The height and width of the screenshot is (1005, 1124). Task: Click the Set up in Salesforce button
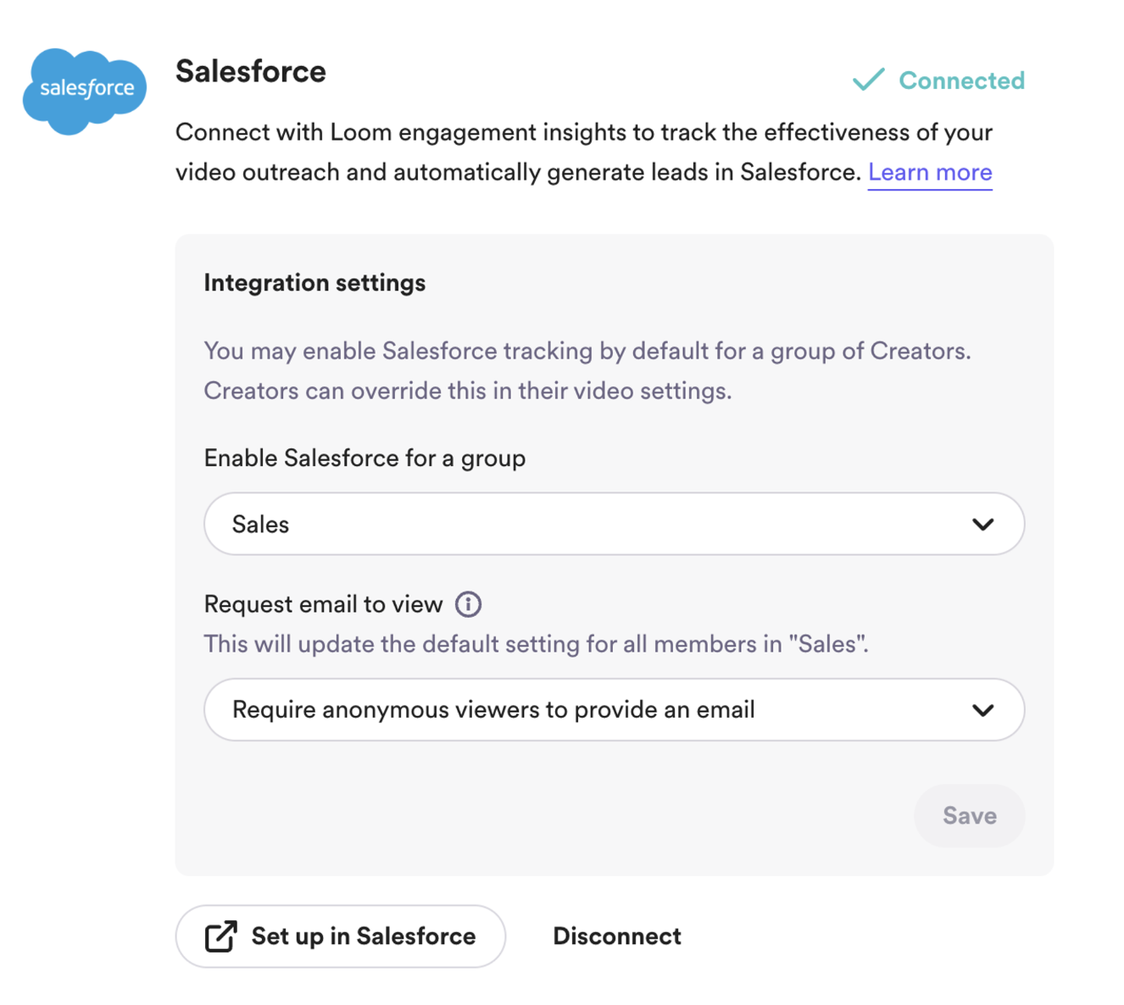[x=341, y=936]
